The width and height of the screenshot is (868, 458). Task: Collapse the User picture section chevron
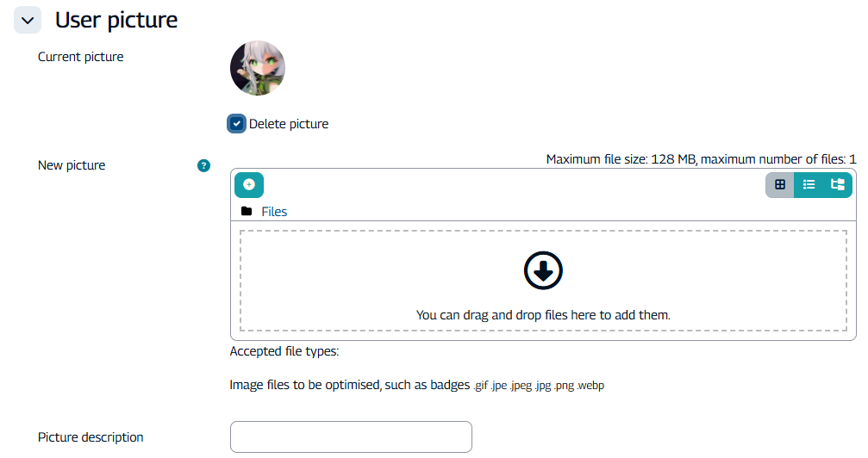point(28,20)
